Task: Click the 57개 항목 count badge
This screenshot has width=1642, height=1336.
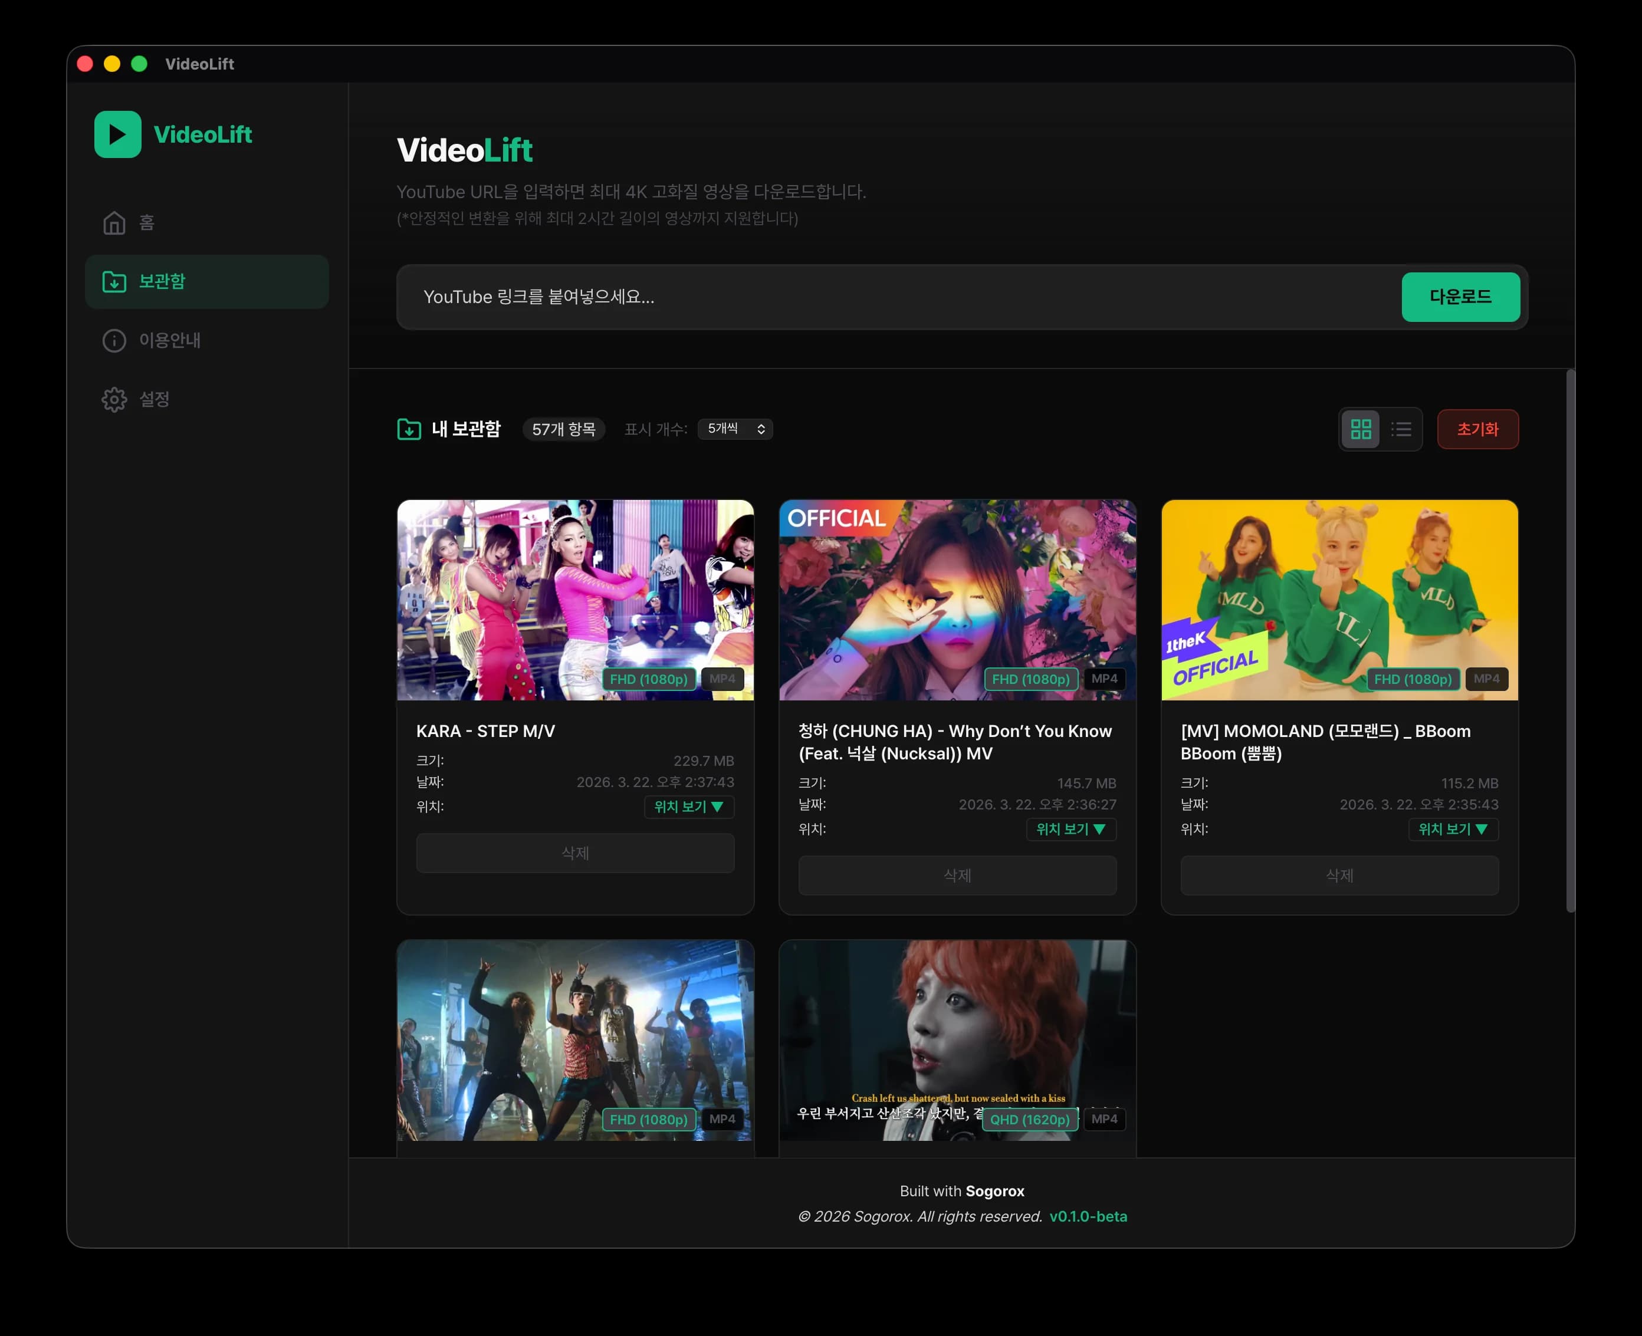Action: point(563,429)
